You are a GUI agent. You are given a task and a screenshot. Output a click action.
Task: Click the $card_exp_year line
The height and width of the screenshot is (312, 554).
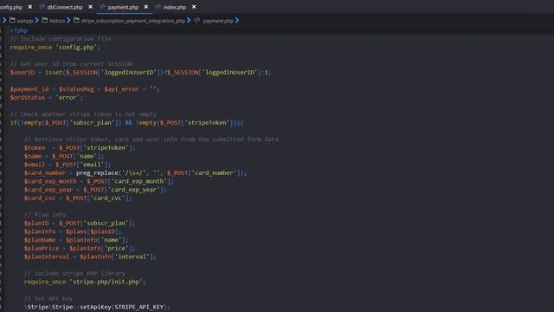click(x=95, y=190)
